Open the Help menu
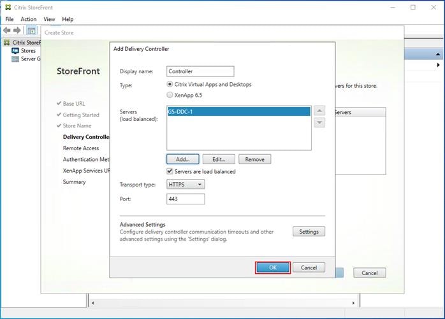 coord(68,19)
